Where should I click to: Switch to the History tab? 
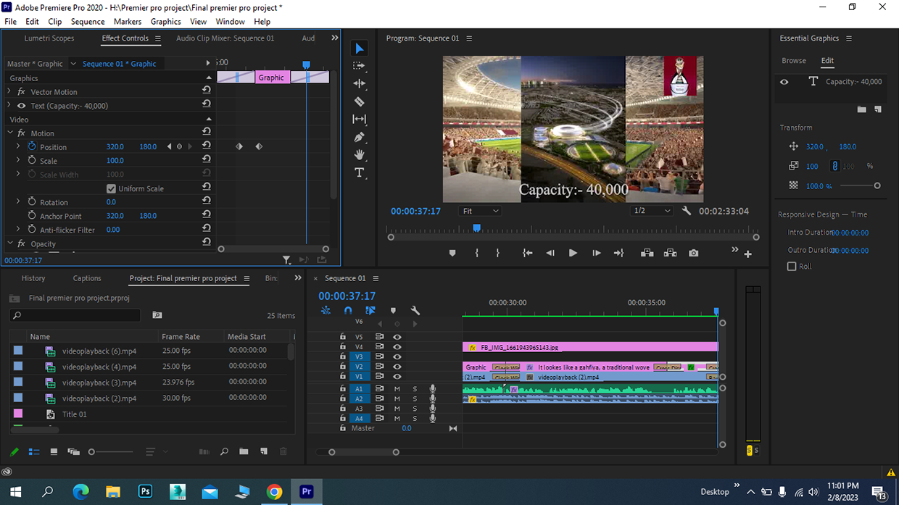coord(33,278)
